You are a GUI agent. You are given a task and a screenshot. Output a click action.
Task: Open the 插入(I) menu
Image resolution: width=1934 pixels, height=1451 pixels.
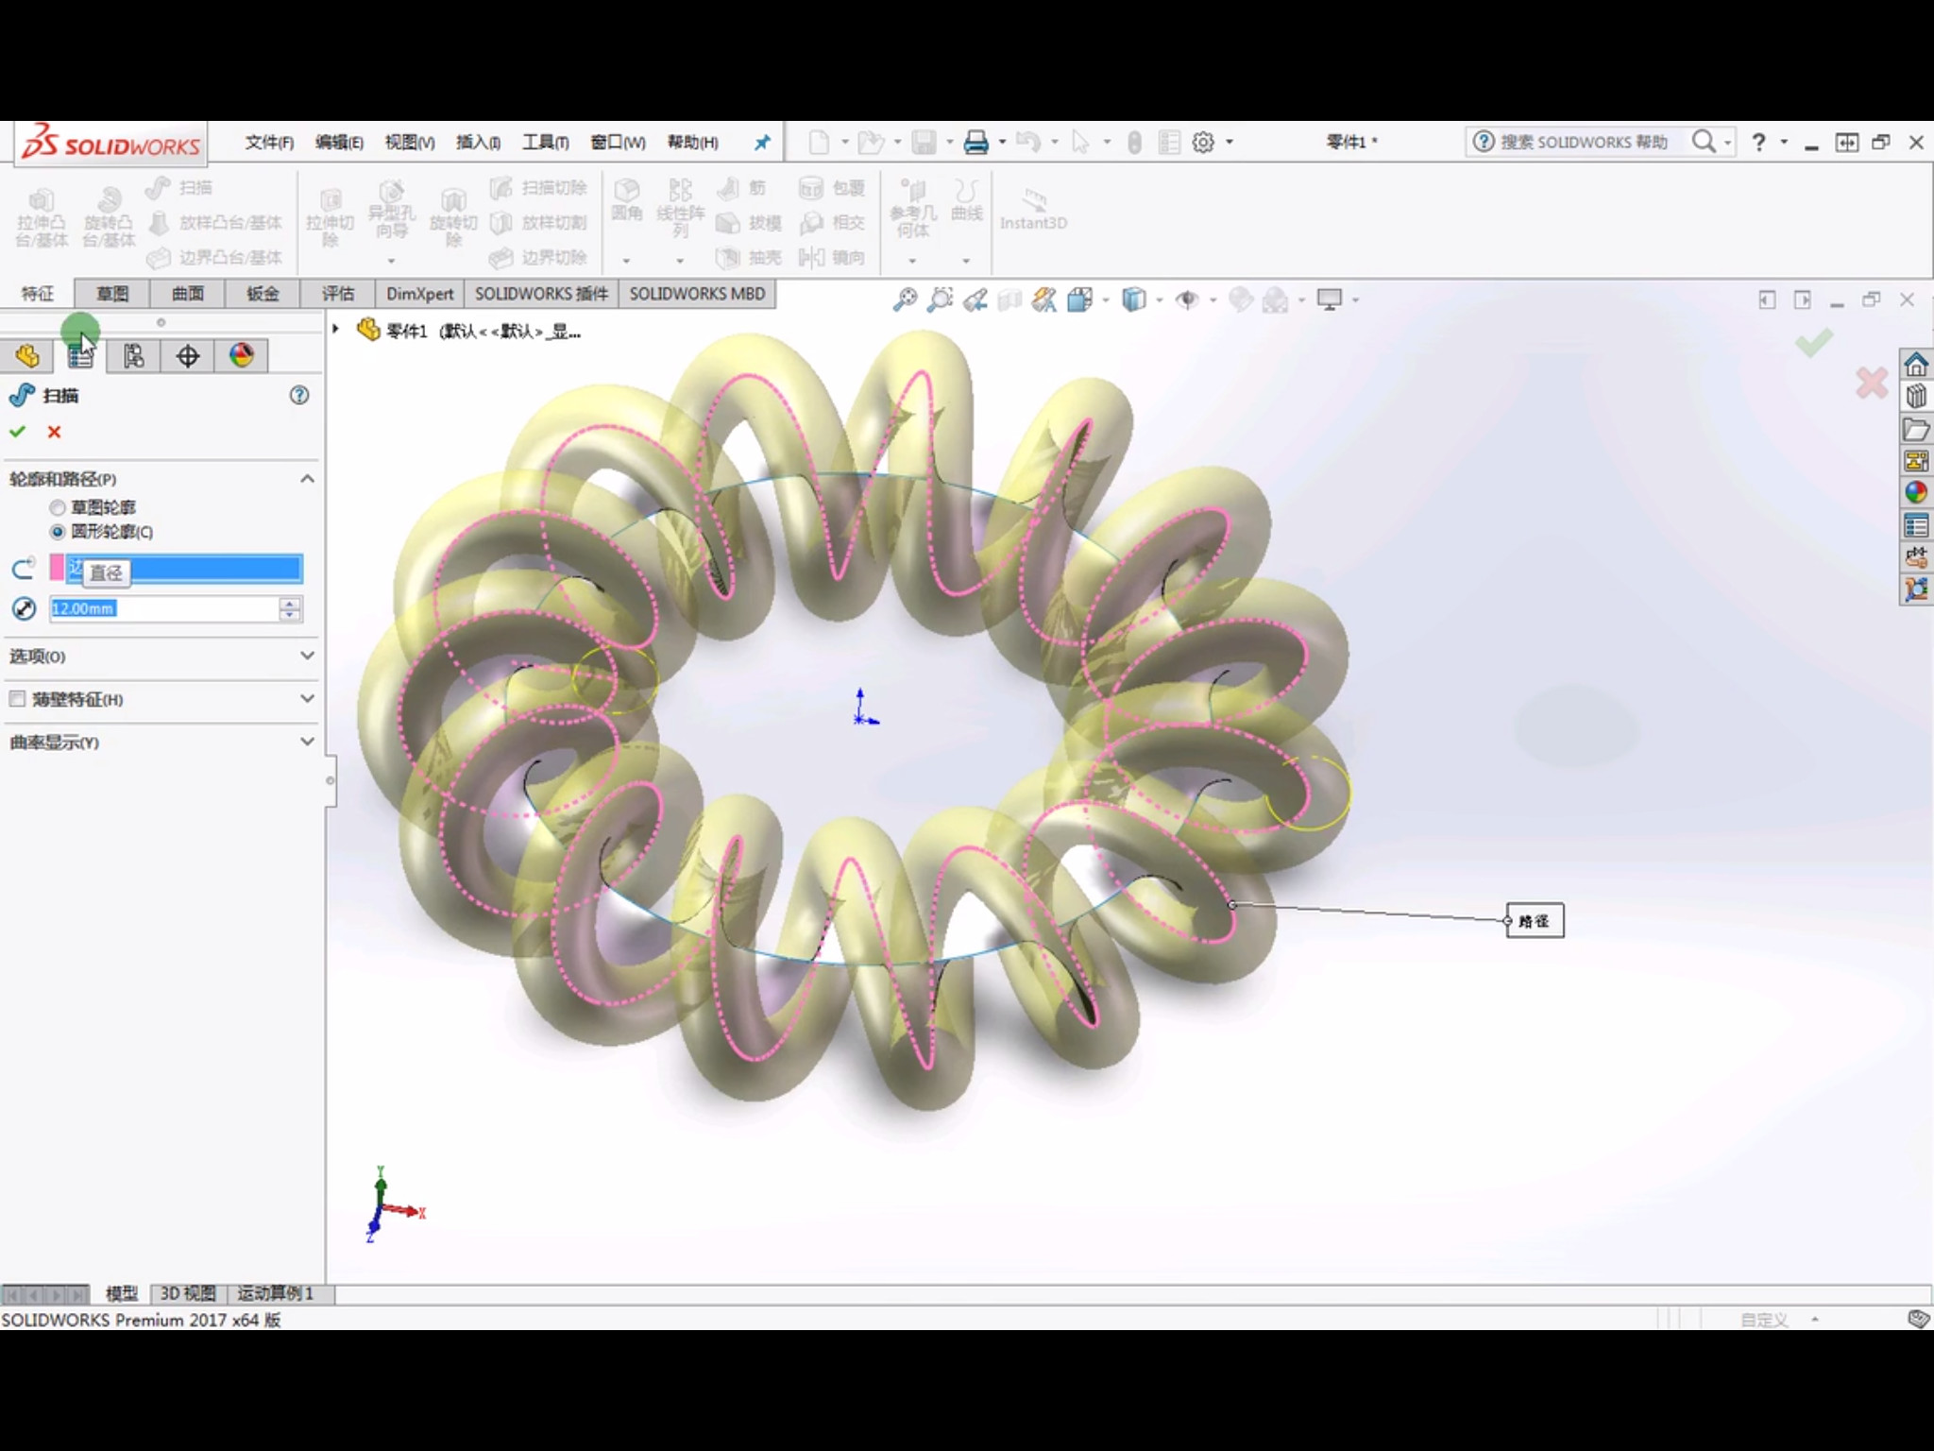tap(475, 142)
